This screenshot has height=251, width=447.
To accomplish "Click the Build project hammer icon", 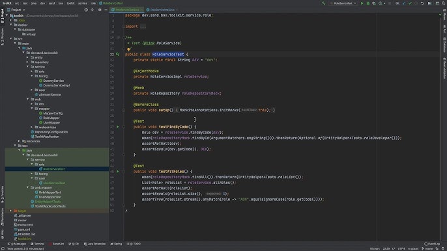I will pos(323,3).
